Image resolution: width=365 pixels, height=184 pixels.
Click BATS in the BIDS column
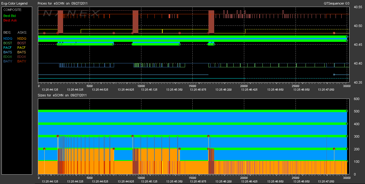[x=8, y=52]
